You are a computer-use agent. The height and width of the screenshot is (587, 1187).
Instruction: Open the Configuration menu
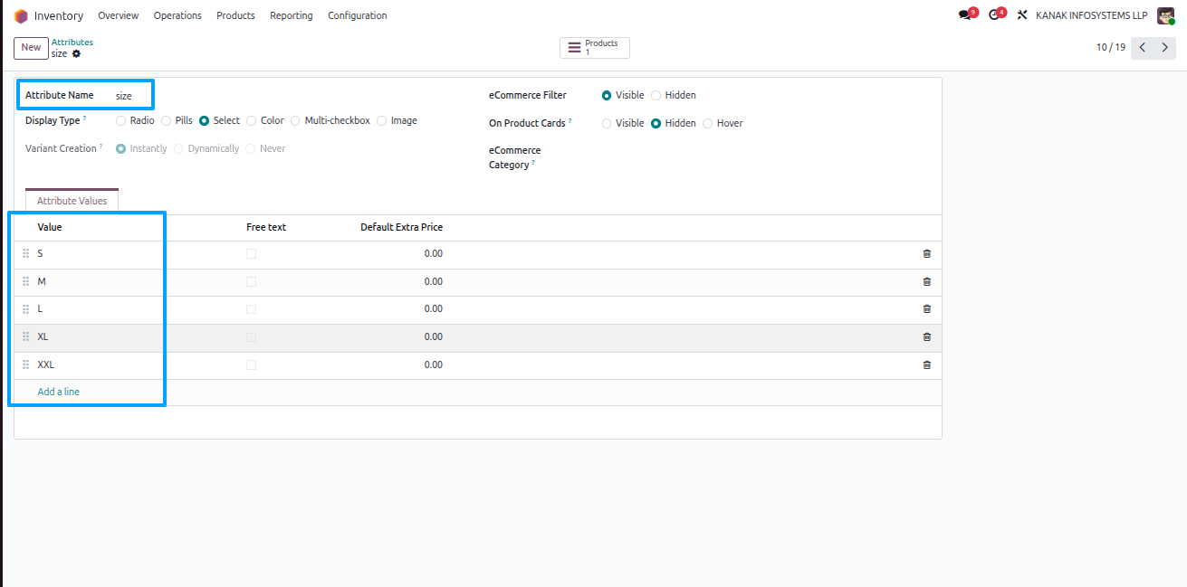click(x=357, y=15)
